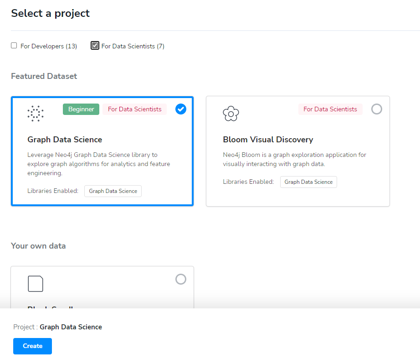The height and width of the screenshot is (364, 420).
Task: Click the Bloom Visual Discovery flower icon
Action: click(231, 113)
